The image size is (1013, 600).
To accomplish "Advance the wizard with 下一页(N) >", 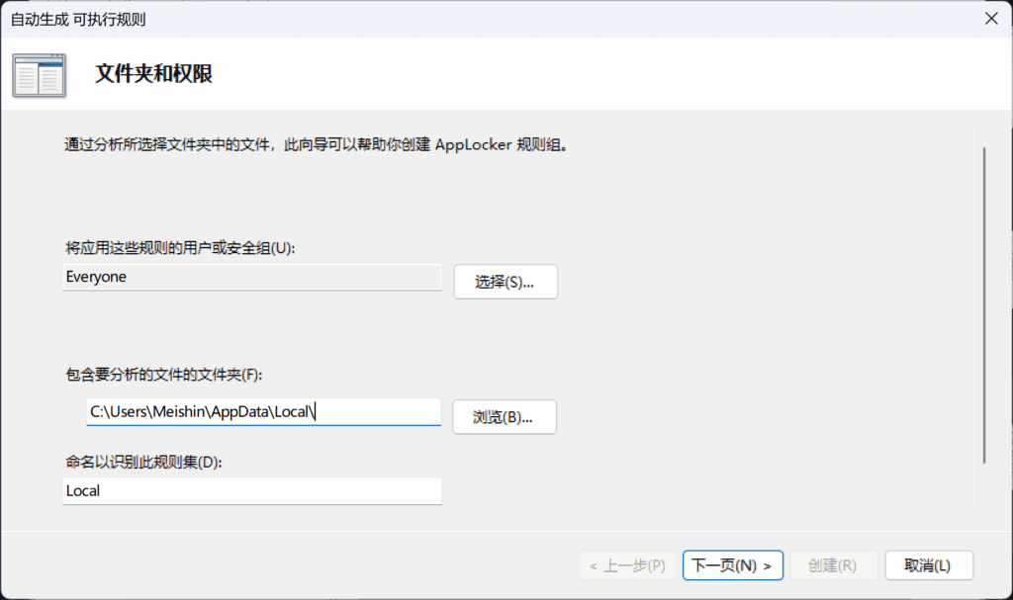I will coord(732,564).
